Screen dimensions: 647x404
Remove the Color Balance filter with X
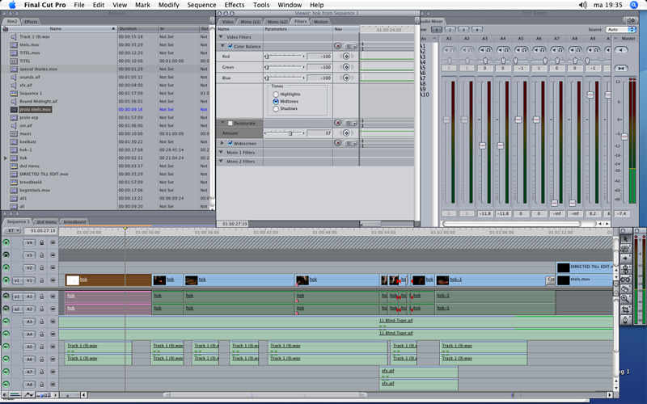(x=338, y=46)
